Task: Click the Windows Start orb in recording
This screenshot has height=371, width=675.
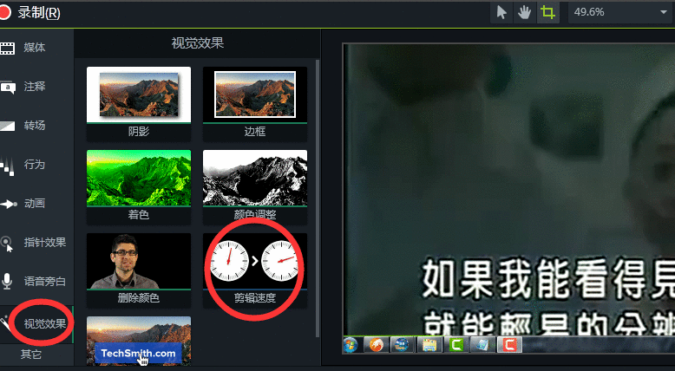Action: pyautogui.click(x=351, y=345)
